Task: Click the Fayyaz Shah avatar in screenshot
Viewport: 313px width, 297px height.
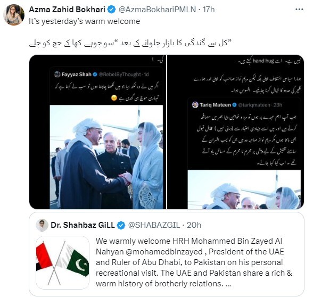Action: click(57, 75)
